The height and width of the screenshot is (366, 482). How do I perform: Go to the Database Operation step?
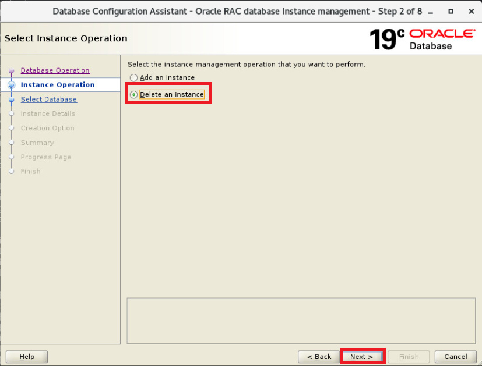point(55,70)
